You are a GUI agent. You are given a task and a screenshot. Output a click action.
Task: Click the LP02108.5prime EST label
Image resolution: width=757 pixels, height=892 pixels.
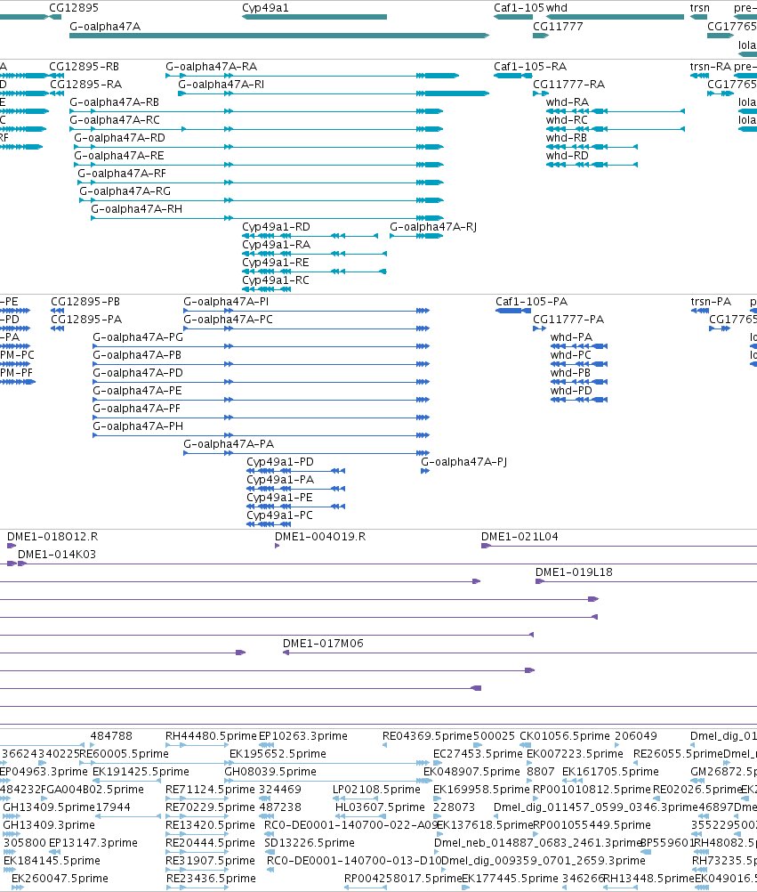coord(377,790)
